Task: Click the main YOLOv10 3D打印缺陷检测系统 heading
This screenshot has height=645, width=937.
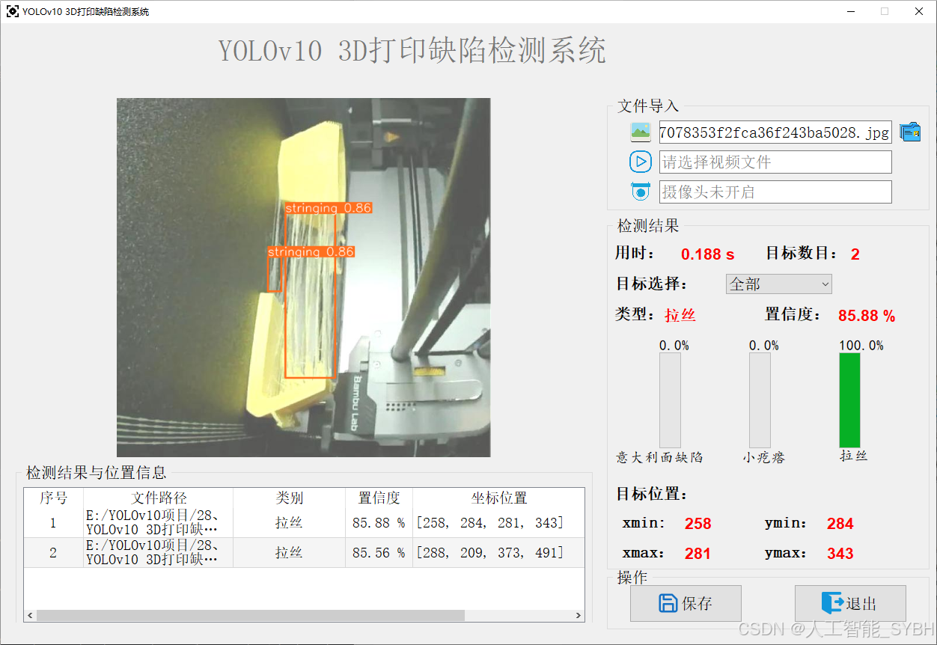Action: pyautogui.click(x=412, y=51)
